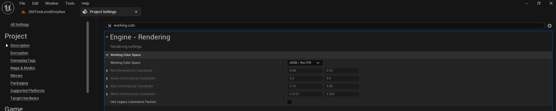This screenshot has height=111, width=556.
Task: Go to Target Hardware settings
Action: click(25, 98)
